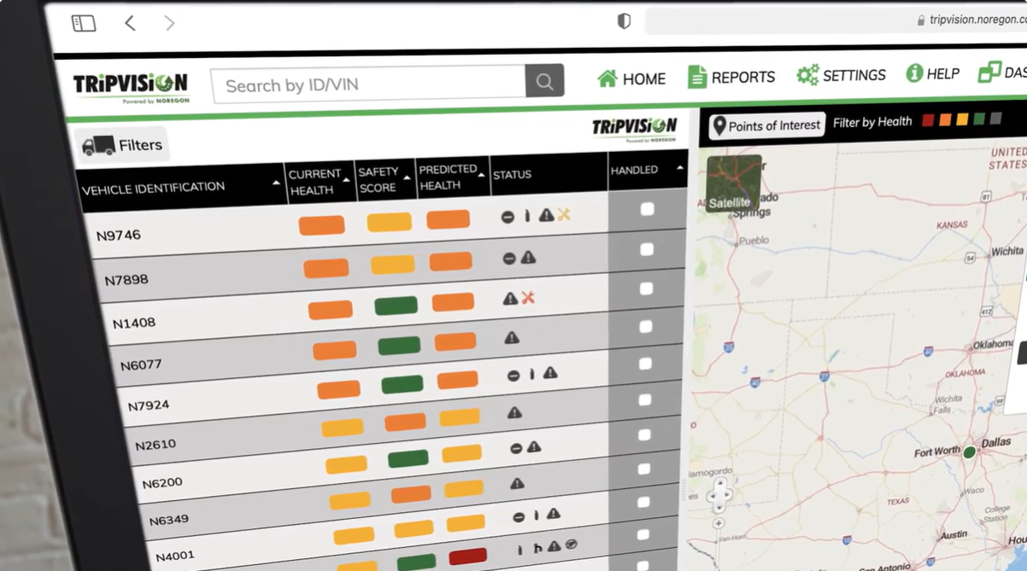Sort by Predicted Health column arrow
The height and width of the screenshot is (571, 1027).
(481, 175)
